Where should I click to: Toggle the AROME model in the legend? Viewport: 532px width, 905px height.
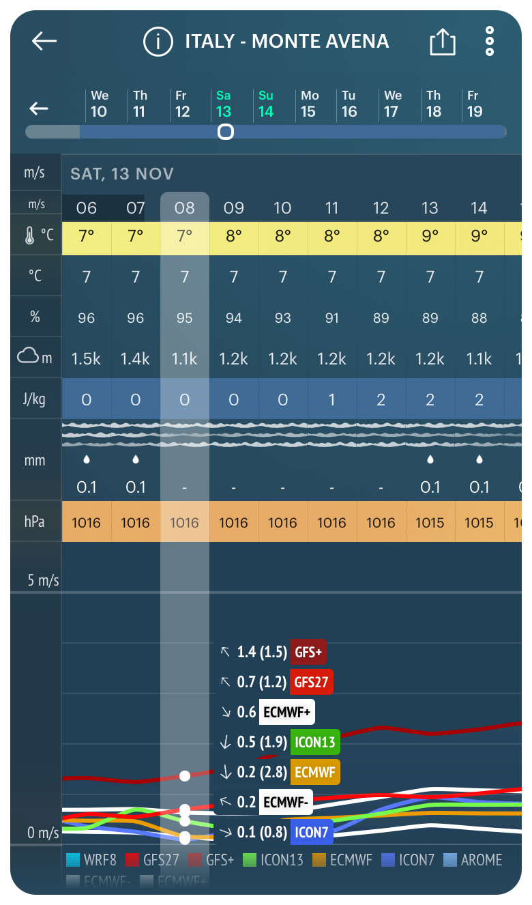pyautogui.click(x=473, y=860)
